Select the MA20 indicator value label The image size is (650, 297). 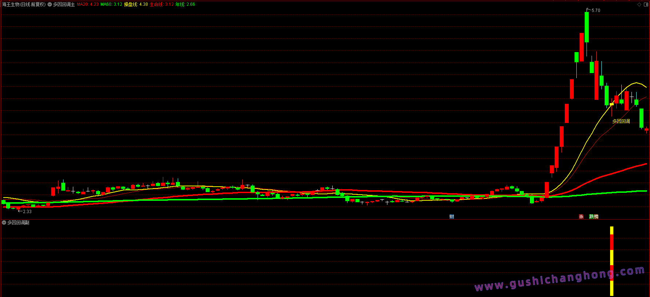coord(88,4)
